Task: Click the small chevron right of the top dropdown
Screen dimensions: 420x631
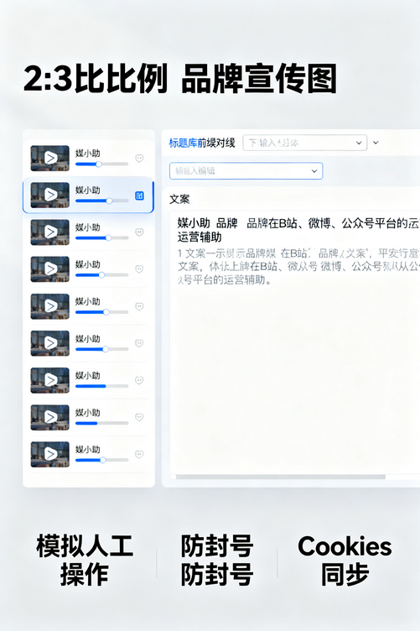Action: click(x=376, y=143)
